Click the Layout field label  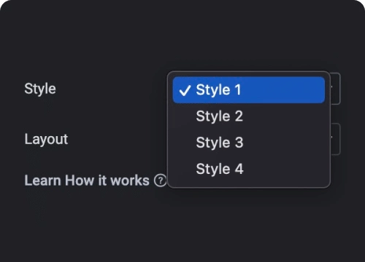pyautogui.click(x=46, y=139)
